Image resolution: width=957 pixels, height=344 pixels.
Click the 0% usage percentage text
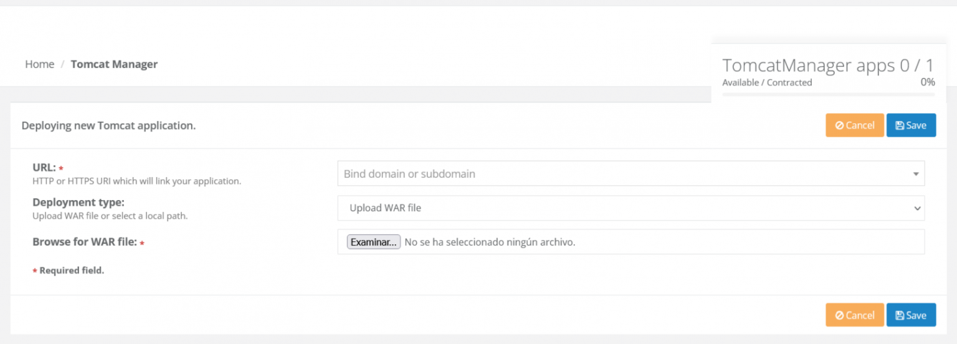[x=927, y=82]
